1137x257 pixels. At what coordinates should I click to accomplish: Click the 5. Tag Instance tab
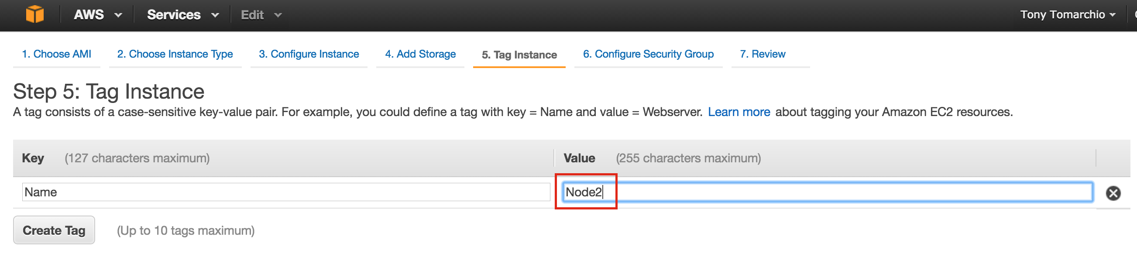519,55
